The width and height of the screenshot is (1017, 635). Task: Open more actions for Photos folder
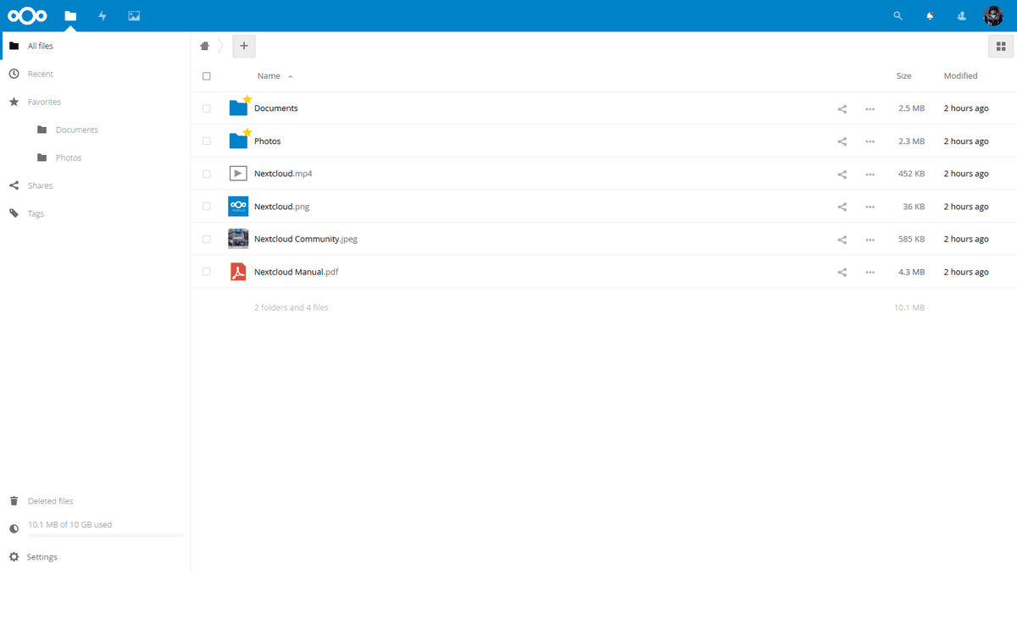click(x=870, y=141)
